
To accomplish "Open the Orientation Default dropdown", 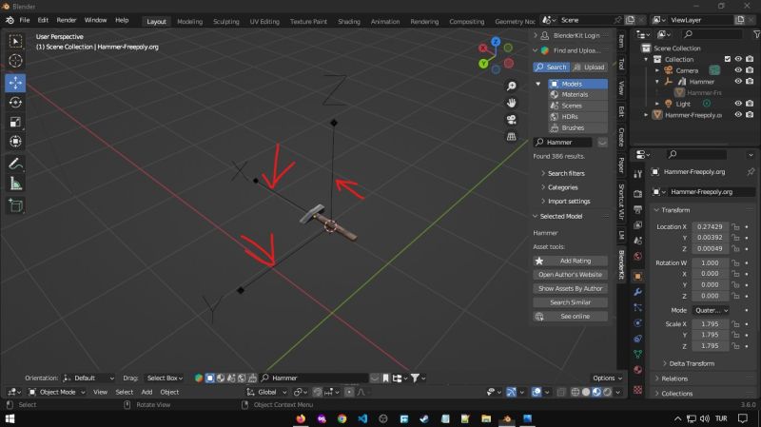I will coord(88,378).
